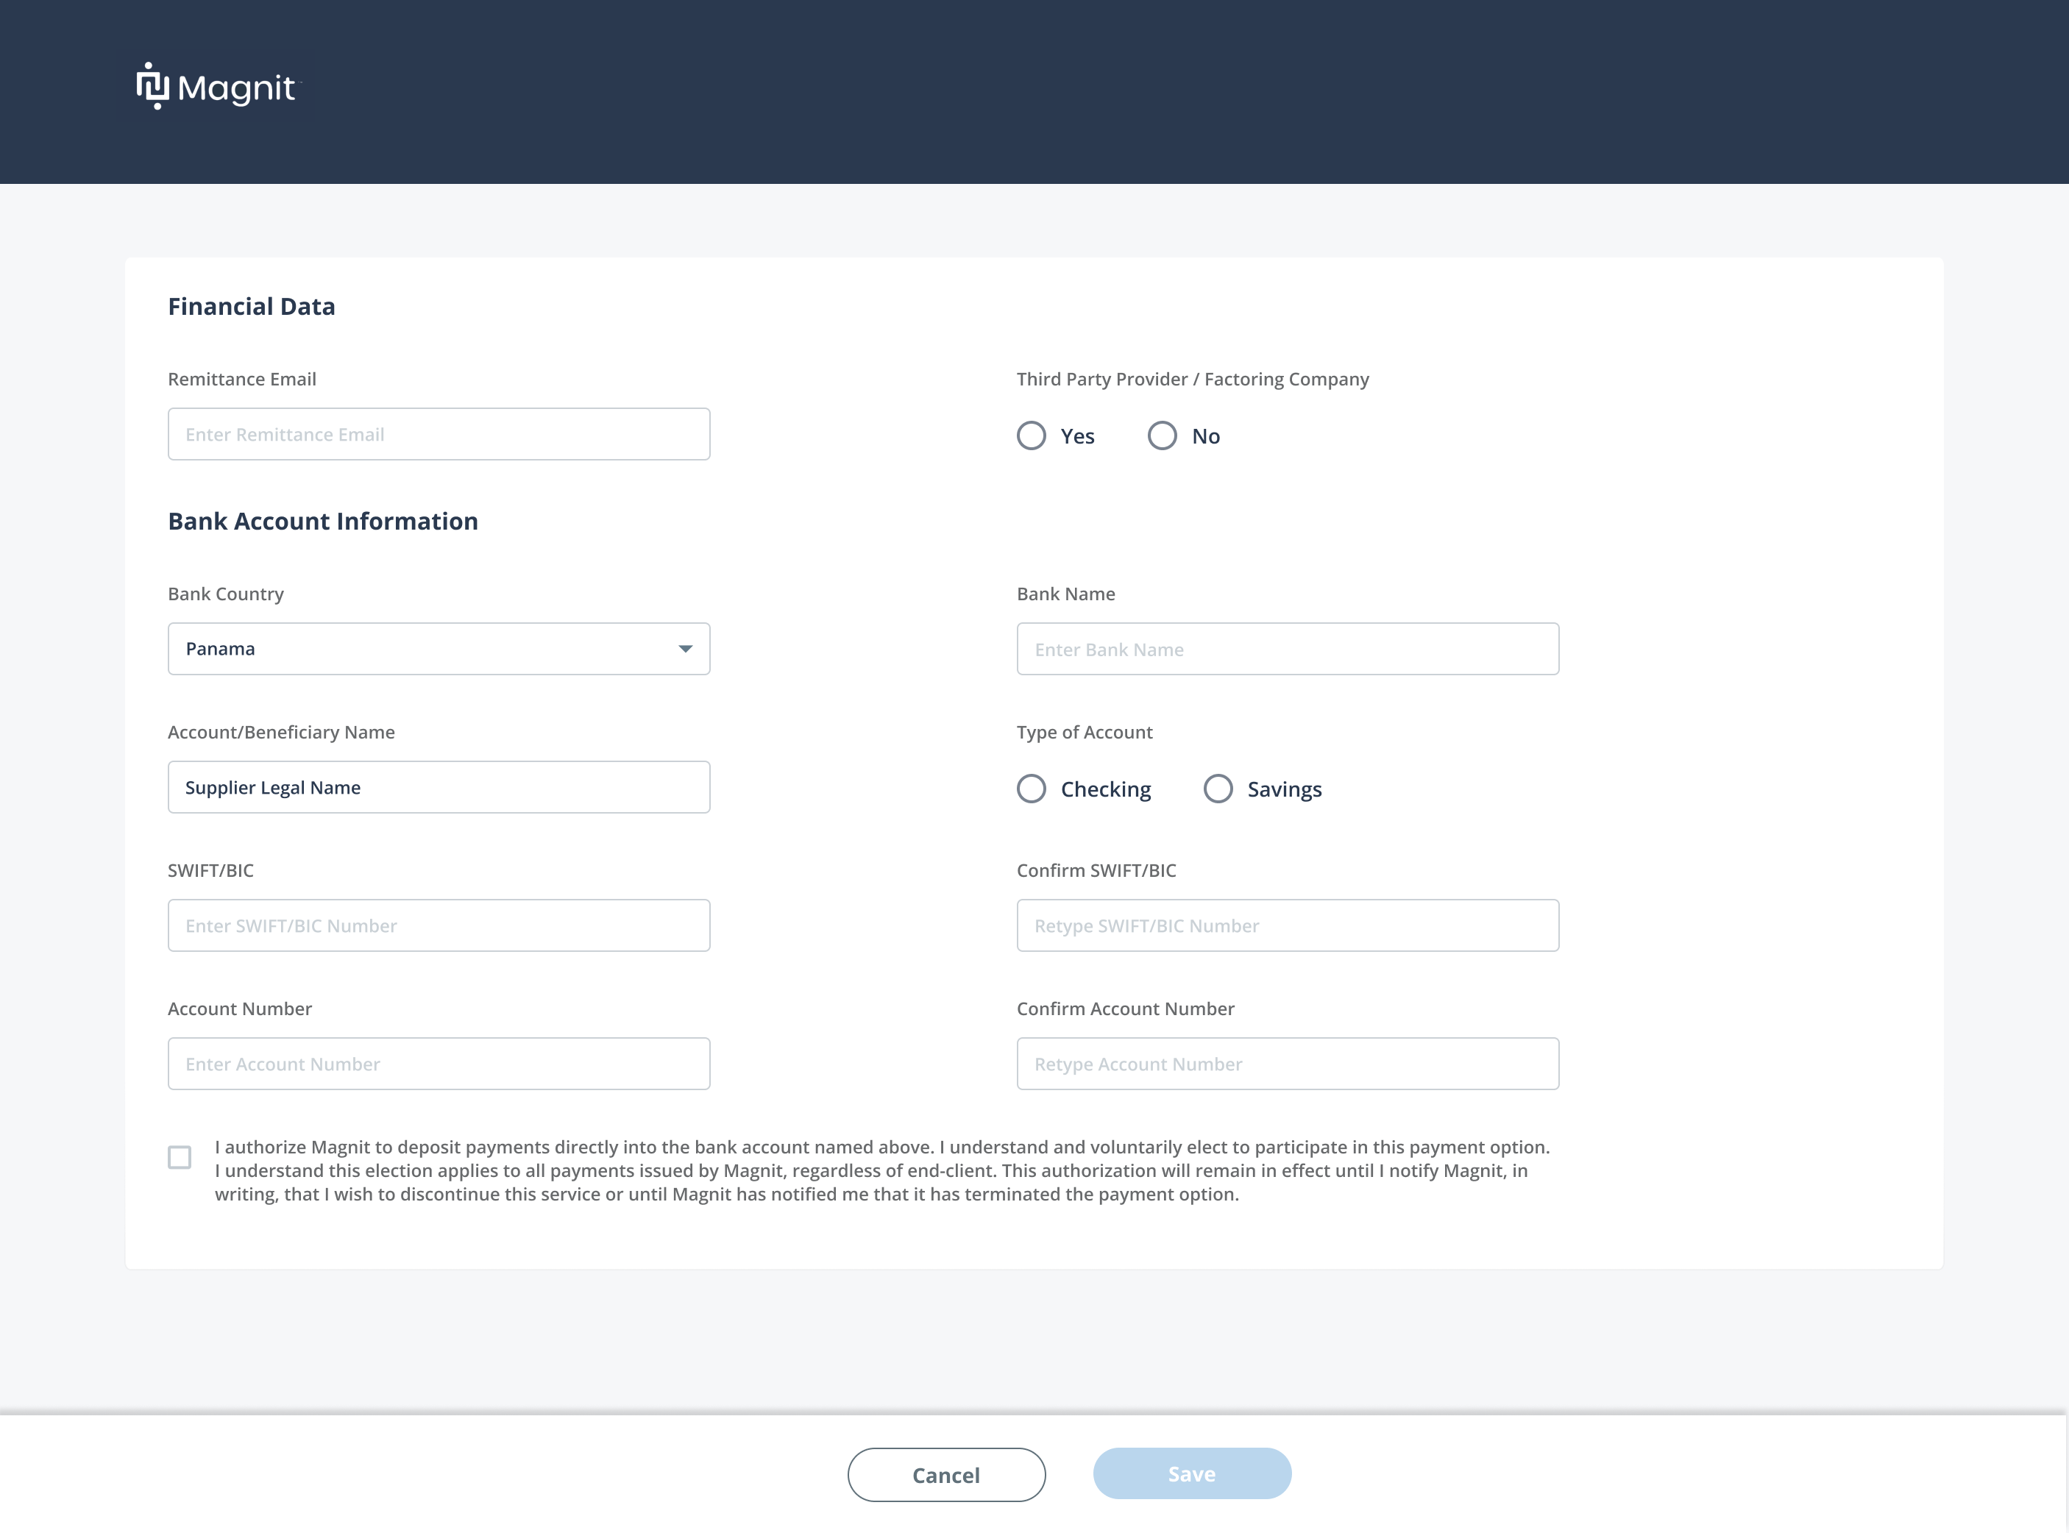Click the authorization paragraph text
The width and height of the screenshot is (2069, 1533).
(x=881, y=1170)
